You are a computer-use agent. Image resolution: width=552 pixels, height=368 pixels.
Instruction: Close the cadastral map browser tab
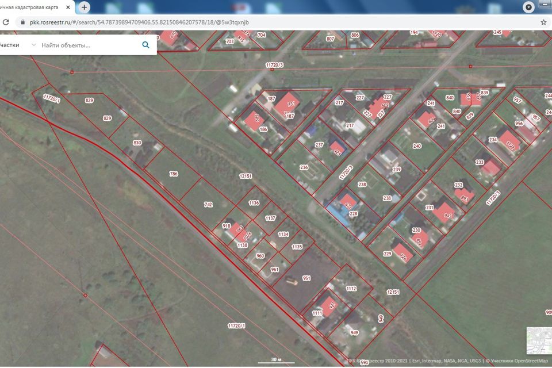click(69, 7)
